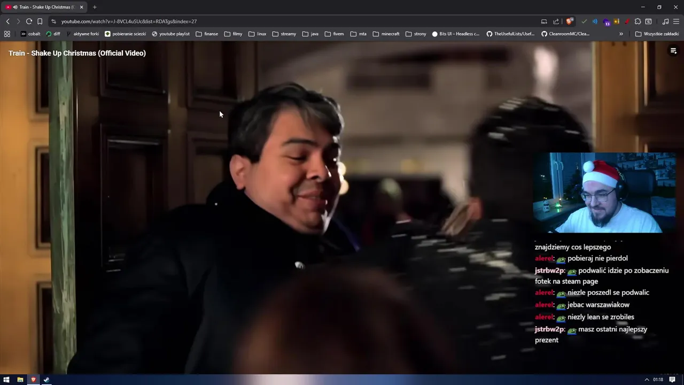This screenshot has height=385, width=684.
Task: Open the cobalt bookmark
Action: (x=30, y=34)
